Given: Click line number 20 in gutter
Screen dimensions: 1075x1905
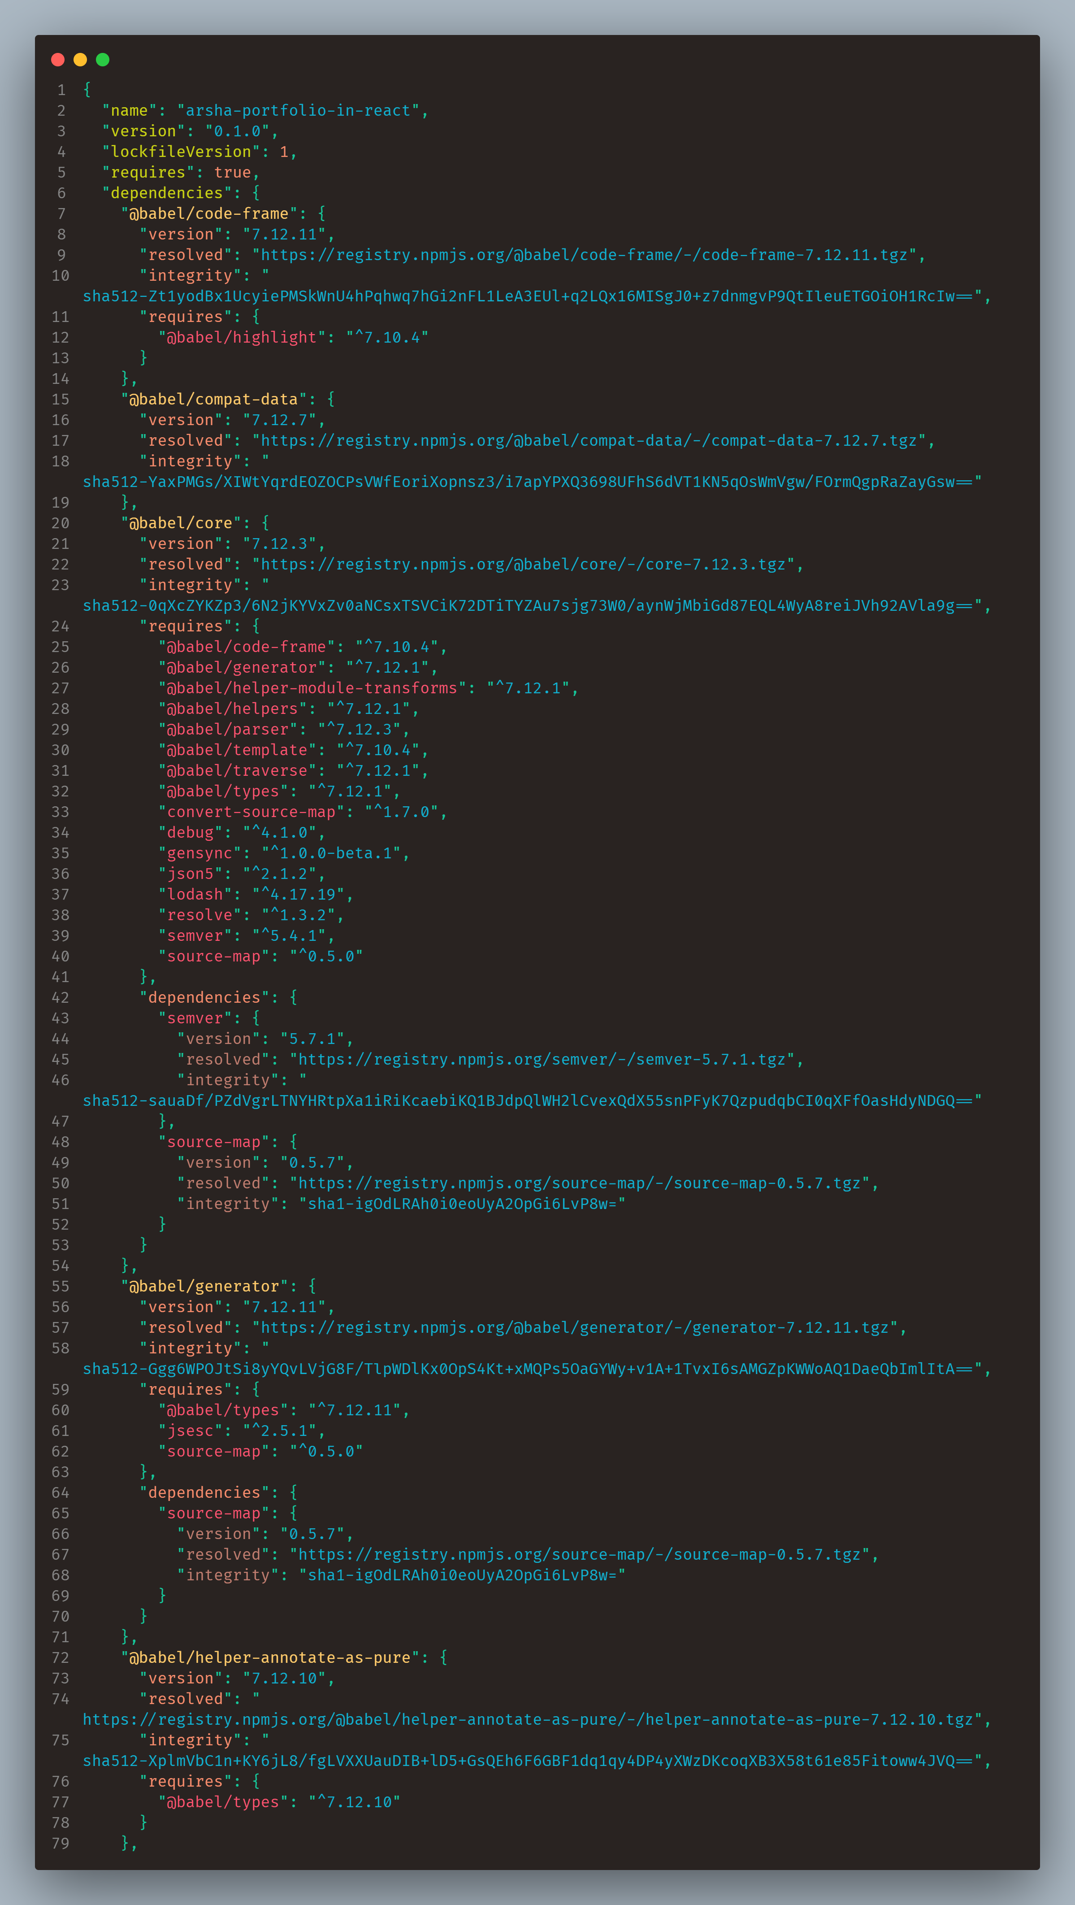Looking at the screenshot, I should point(61,524).
